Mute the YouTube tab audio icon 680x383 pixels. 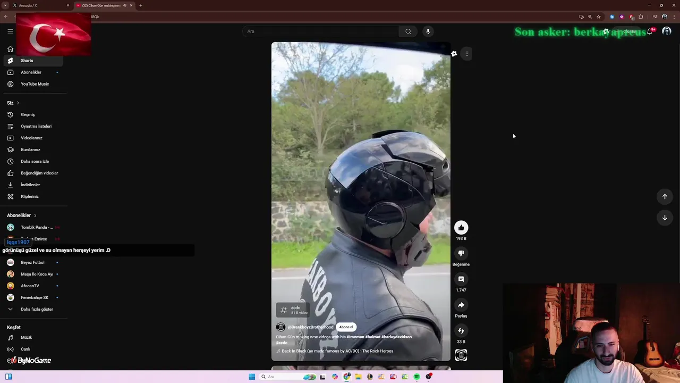tap(125, 5)
